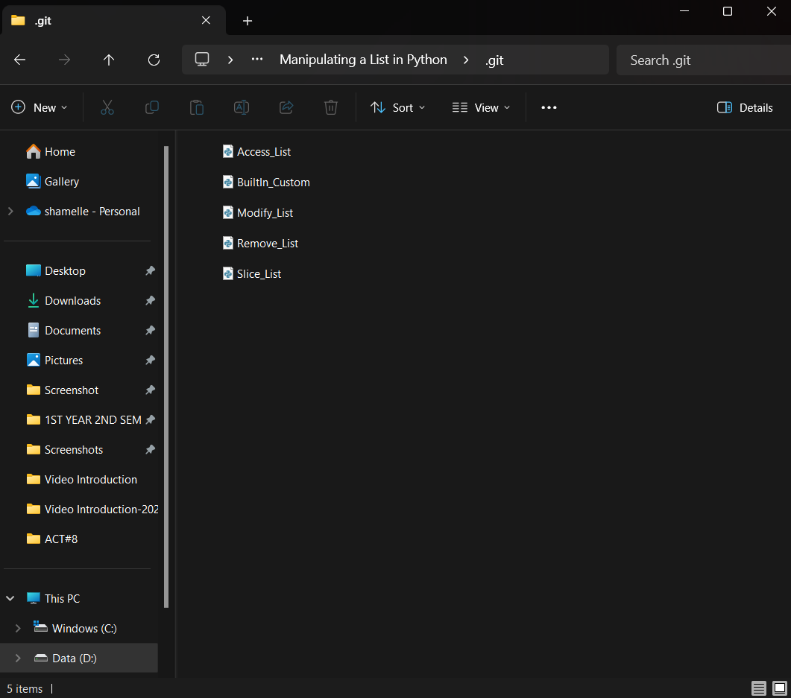Click the Delete icon in the toolbar
This screenshot has height=698, width=791.
point(331,107)
